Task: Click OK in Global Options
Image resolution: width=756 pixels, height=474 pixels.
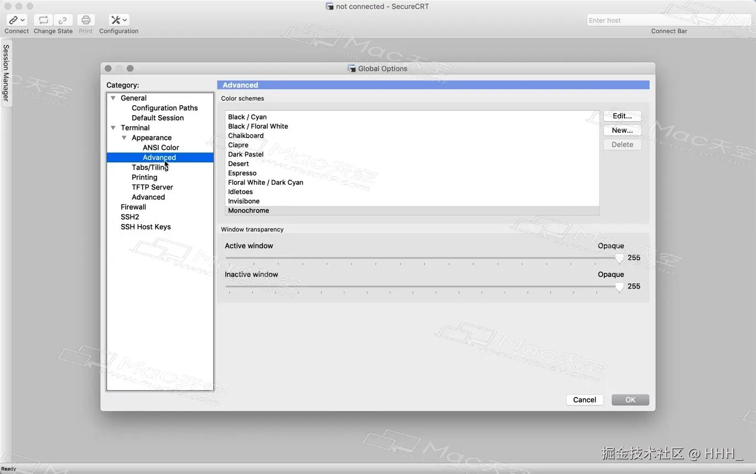Action: (x=630, y=400)
